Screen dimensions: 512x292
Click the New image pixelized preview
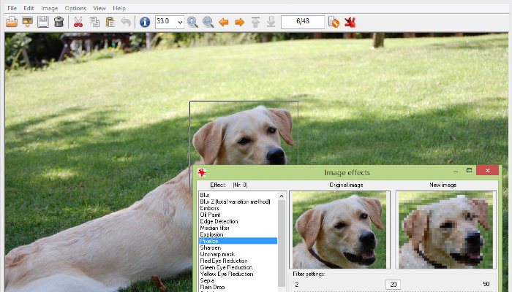445,230
